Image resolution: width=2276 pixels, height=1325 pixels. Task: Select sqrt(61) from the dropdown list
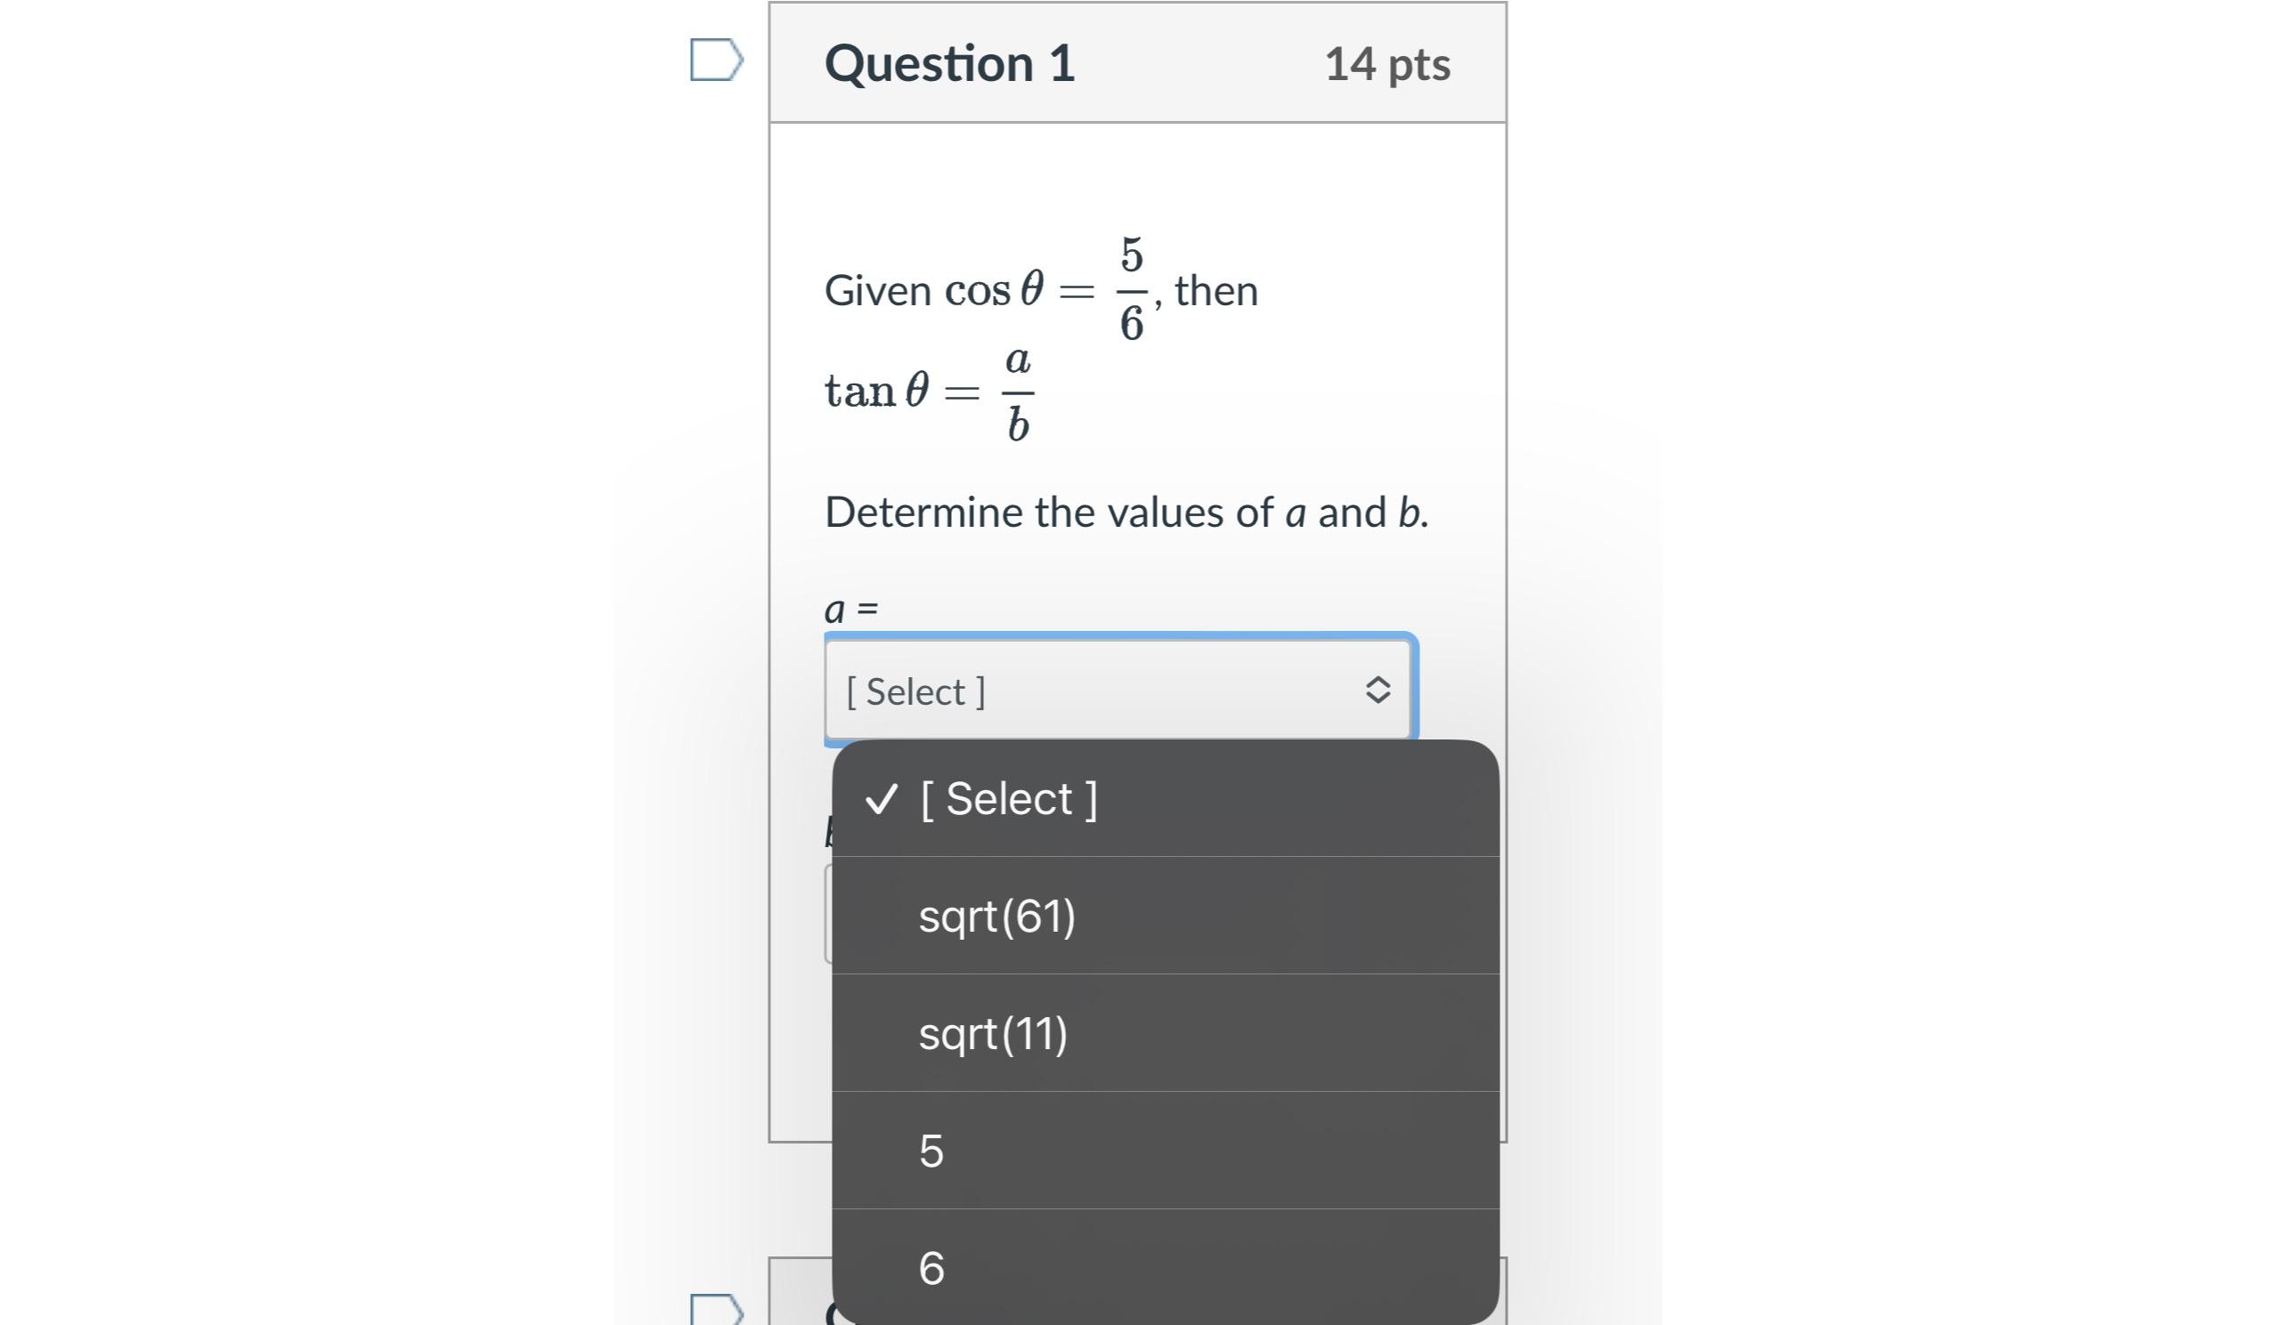(997, 917)
